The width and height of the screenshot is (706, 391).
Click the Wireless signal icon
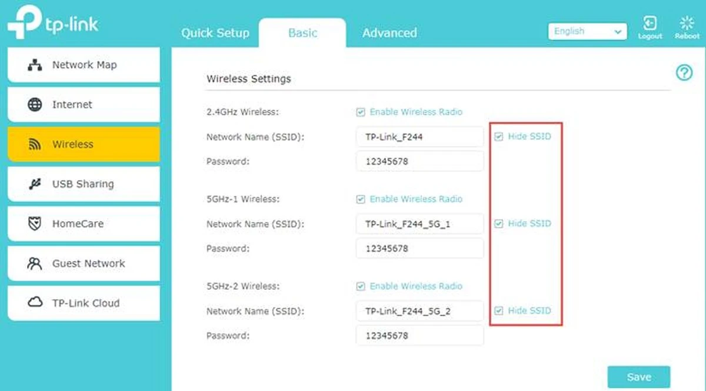click(35, 144)
